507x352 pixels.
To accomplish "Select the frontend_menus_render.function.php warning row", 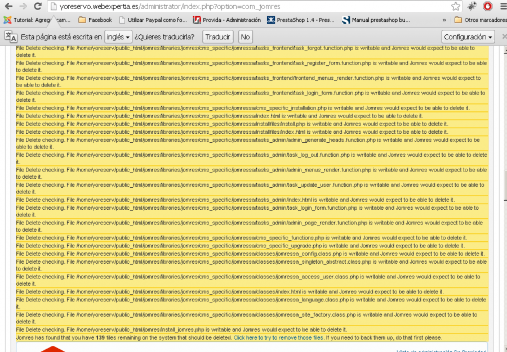I will tap(252, 82).
